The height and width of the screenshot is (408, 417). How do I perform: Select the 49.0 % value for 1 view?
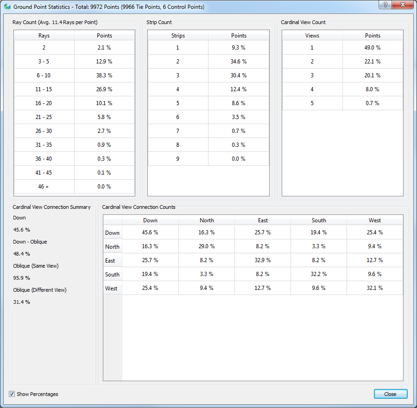tap(373, 47)
